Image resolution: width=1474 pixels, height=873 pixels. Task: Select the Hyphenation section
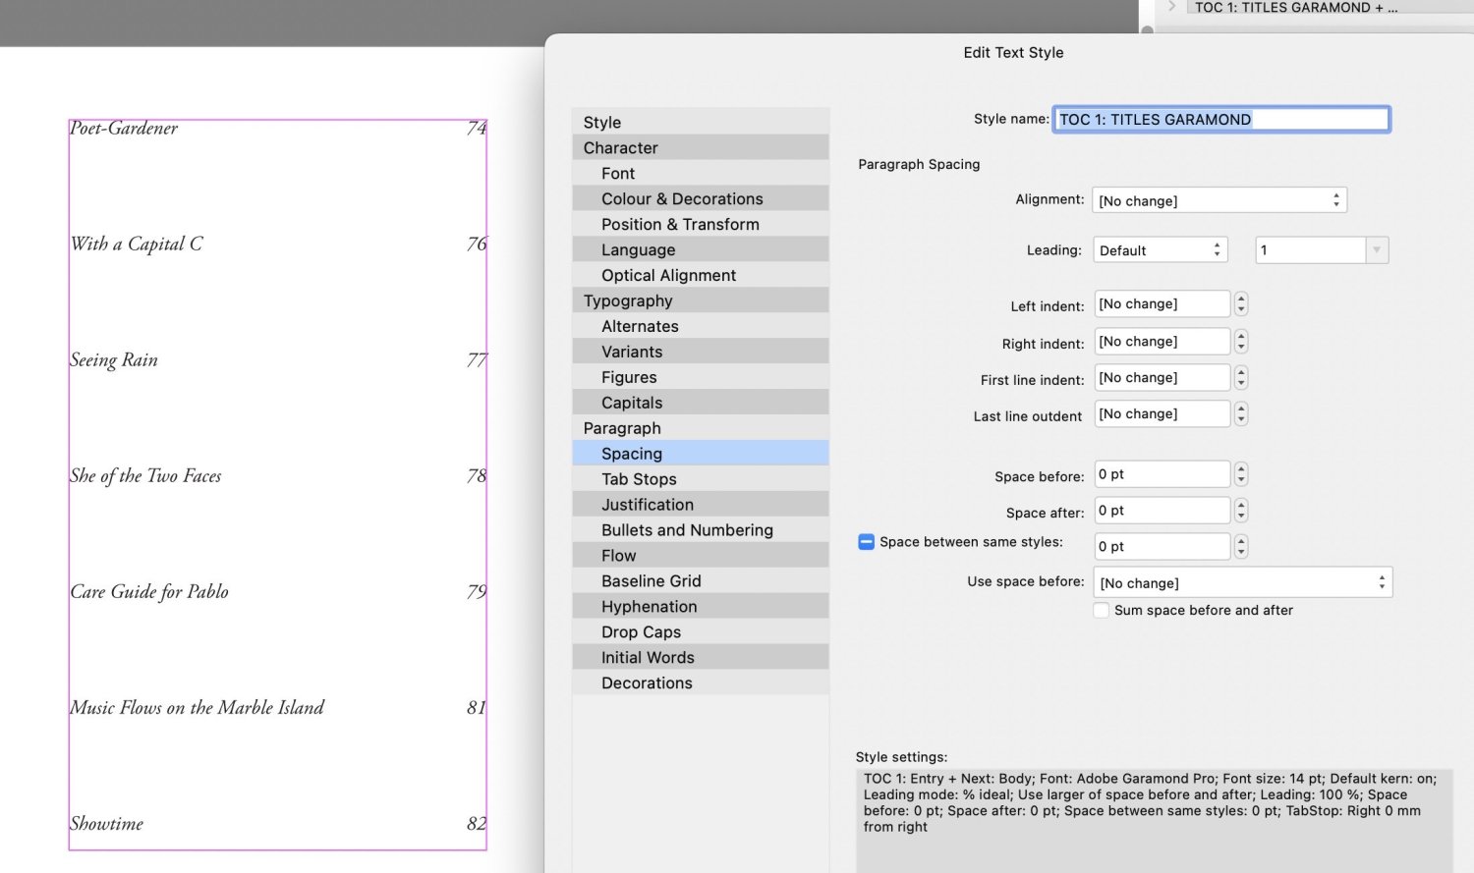click(x=650, y=606)
